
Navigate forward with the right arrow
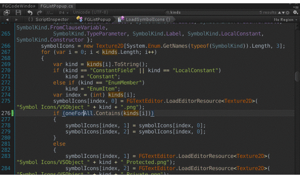click(x=16, y=20)
